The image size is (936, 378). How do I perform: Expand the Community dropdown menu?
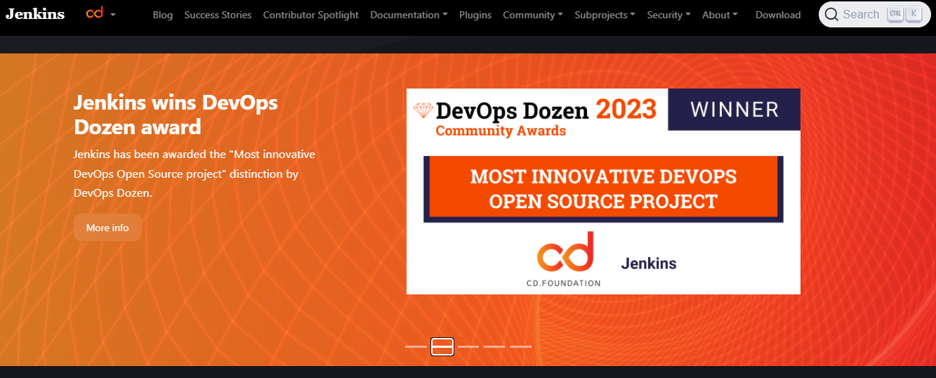point(533,15)
